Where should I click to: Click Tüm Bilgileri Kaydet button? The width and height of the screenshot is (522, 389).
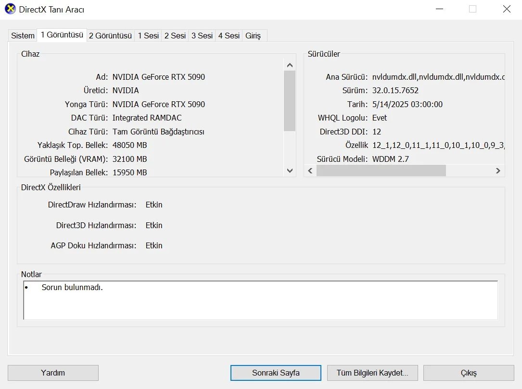click(372, 373)
